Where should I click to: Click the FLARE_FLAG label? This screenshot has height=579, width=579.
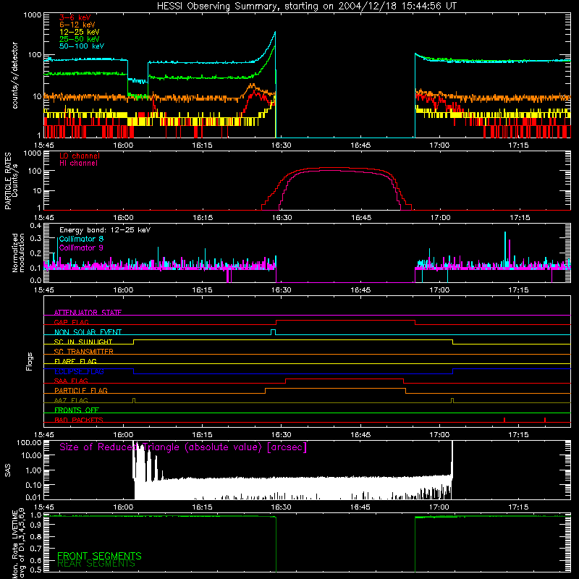pos(75,361)
